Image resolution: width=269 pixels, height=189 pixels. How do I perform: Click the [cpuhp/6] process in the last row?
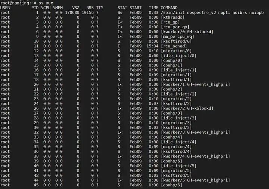coord(171,185)
